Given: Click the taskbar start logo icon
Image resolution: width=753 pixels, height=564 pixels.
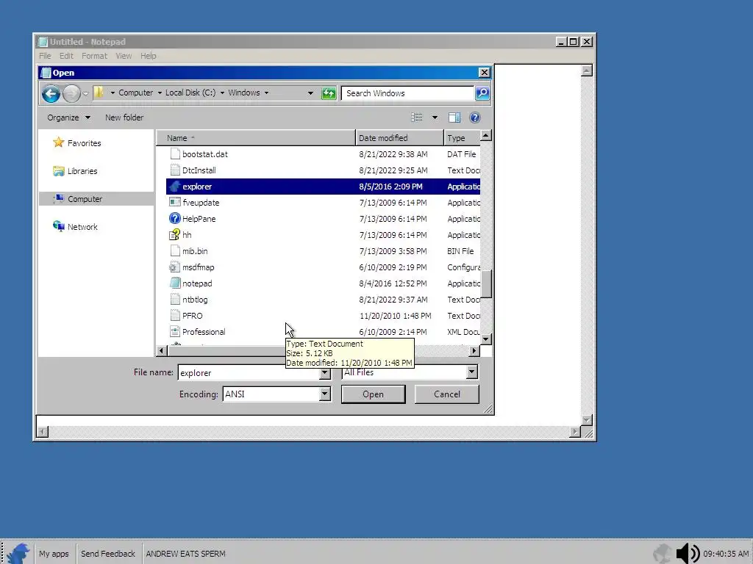Looking at the screenshot, I should (18, 554).
